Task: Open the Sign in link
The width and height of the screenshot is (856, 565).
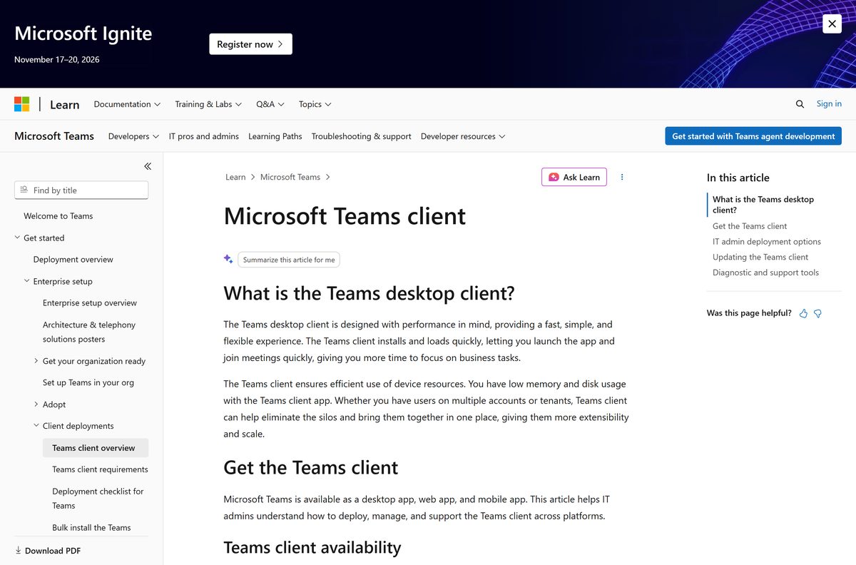Action: coord(829,104)
